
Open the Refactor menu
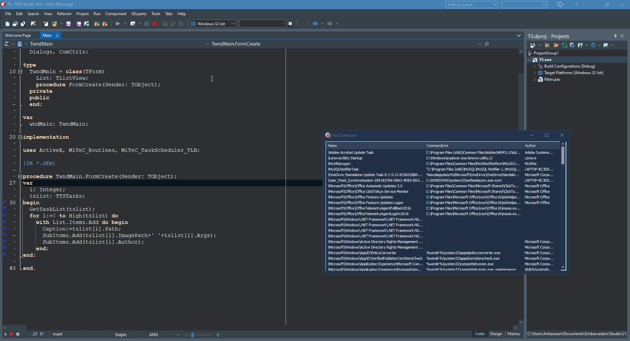pyautogui.click(x=64, y=14)
